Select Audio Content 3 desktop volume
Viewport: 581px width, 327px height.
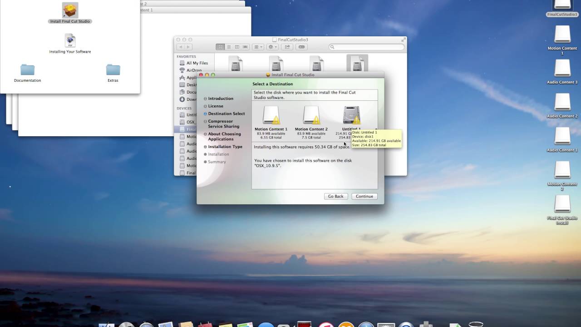[x=562, y=68]
